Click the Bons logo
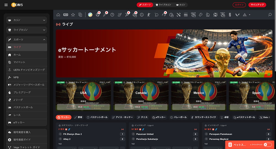This screenshot has width=276, height=149. 17,5
